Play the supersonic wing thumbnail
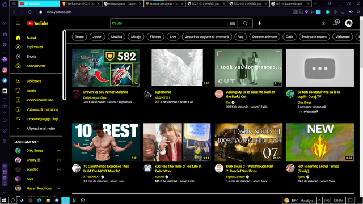This screenshot has width=363, height=204. [177, 67]
